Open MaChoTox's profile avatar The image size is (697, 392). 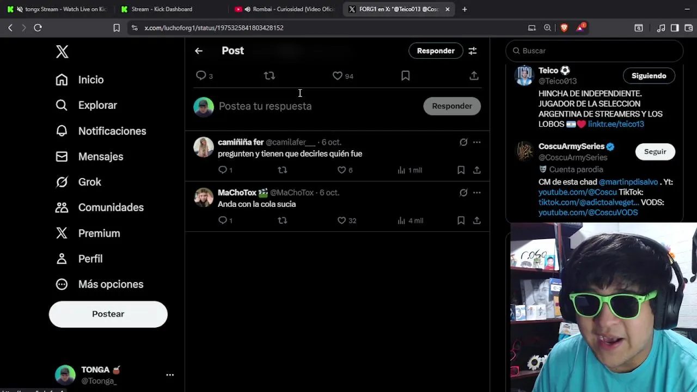pyautogui.click(x=204, y=198)
